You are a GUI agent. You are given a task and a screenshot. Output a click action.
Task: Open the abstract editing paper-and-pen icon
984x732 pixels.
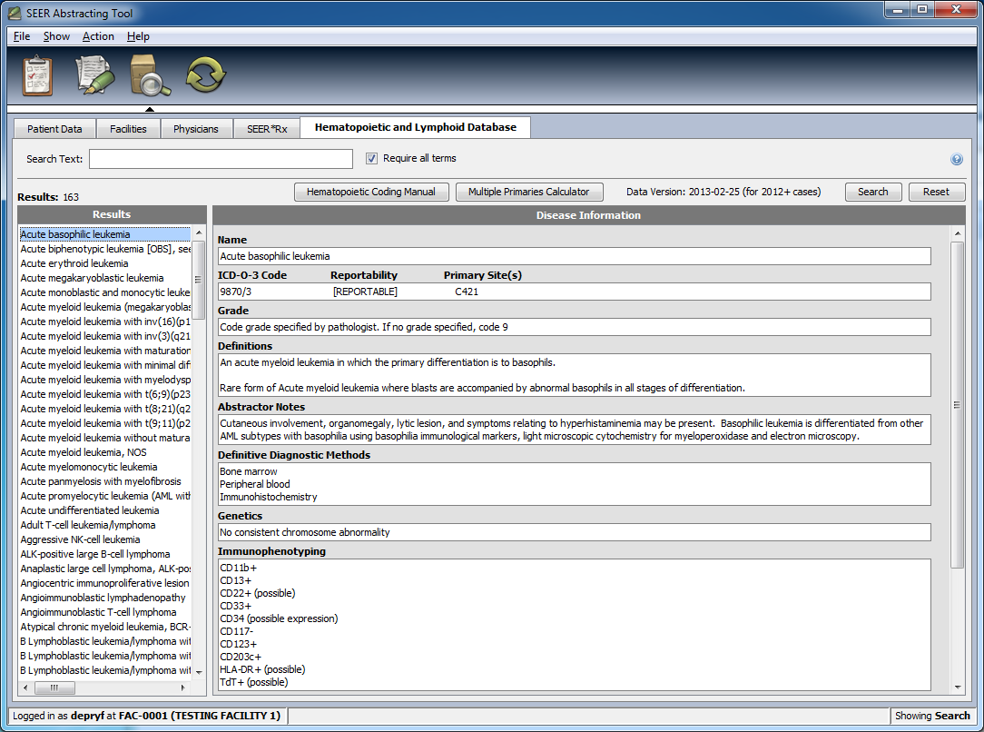coord(94,75)
